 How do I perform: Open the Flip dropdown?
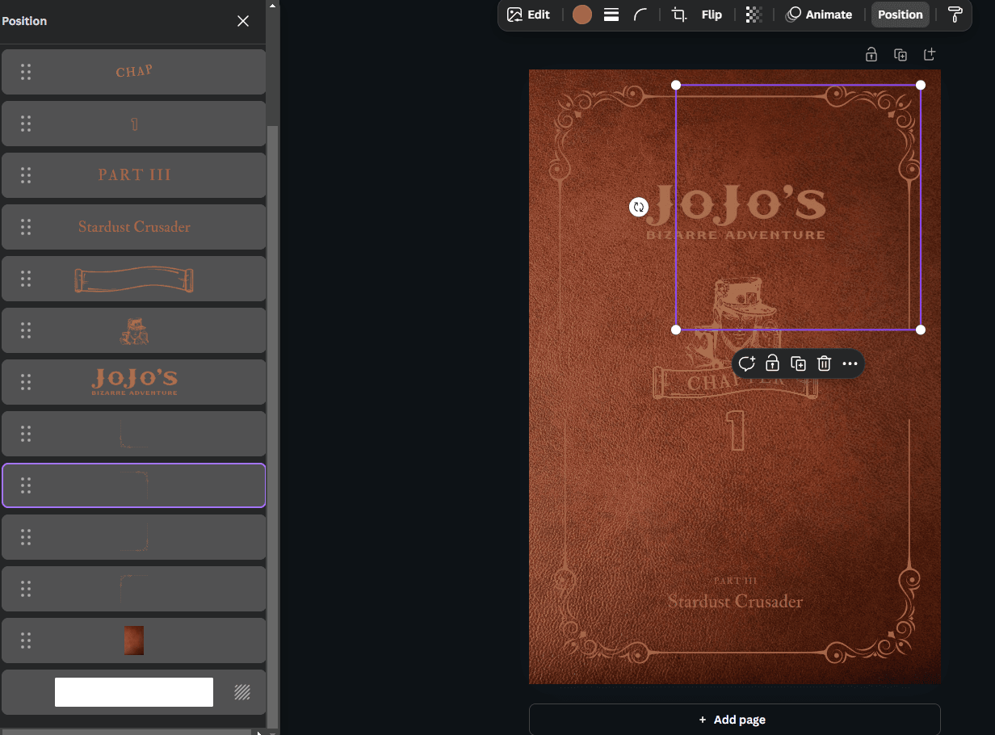712,15
